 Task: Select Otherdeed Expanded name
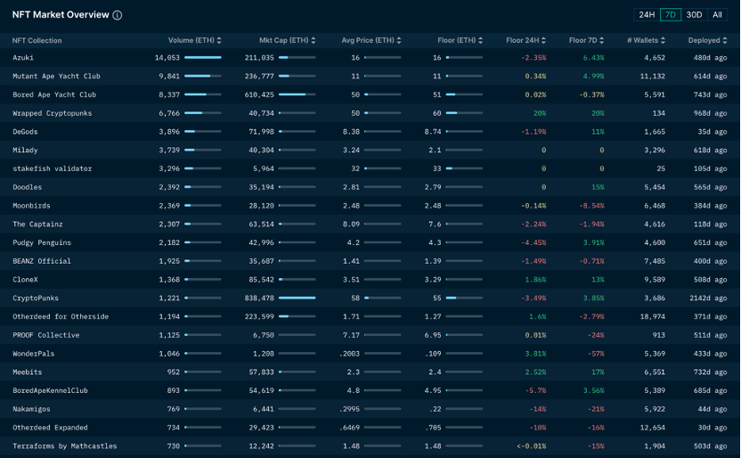(x=50, y=428)
